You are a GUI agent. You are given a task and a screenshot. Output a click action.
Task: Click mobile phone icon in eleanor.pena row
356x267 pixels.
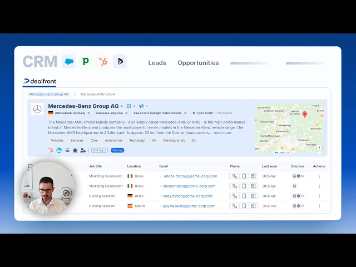(x=244, y=186)
